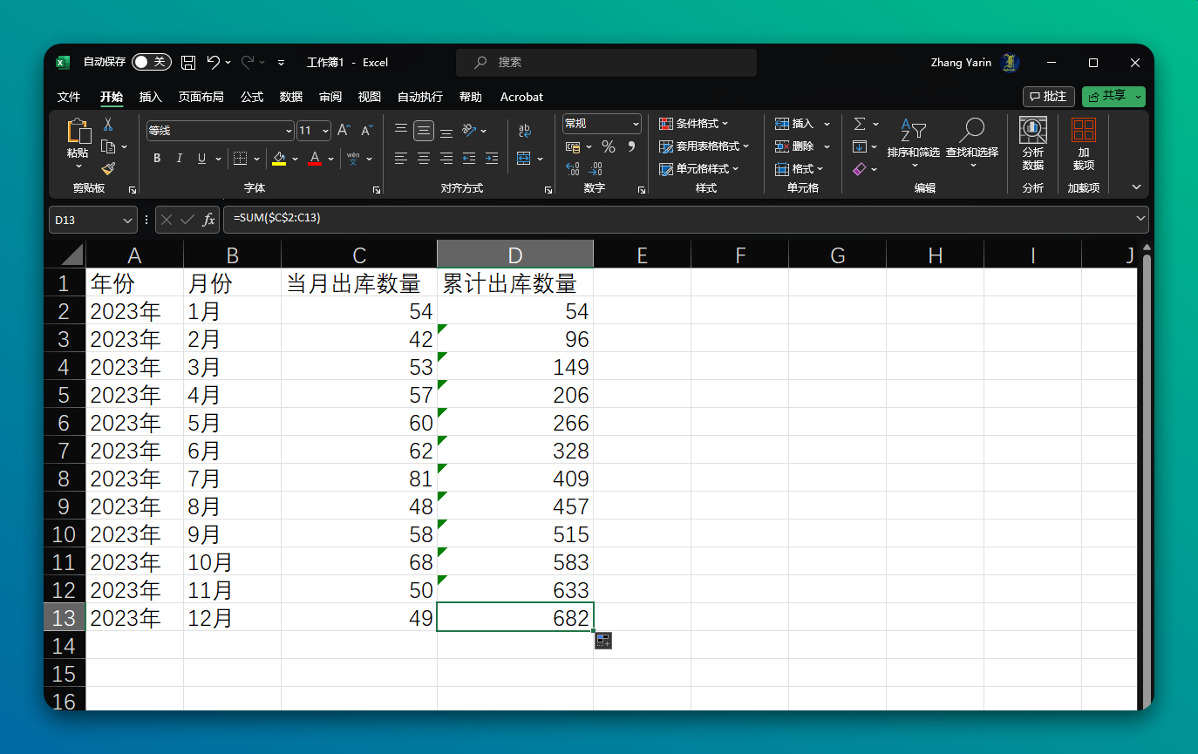The image size is (1198, 754).
Task: Click Select All corner triangle
Action: tap(72, 255)
